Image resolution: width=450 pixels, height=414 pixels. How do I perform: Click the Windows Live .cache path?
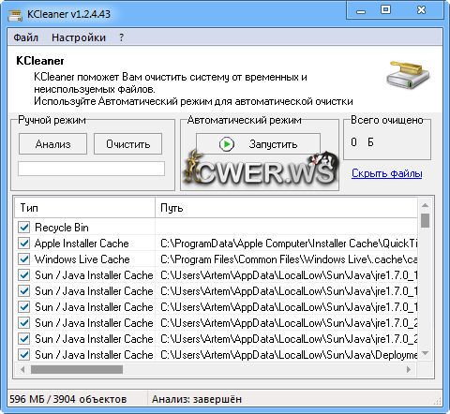coord(289,259)
